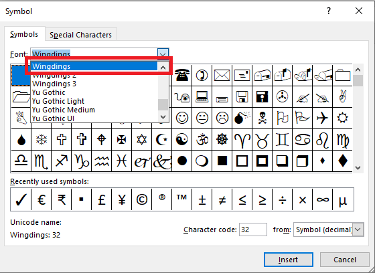Screen dimensions: 375x273
Task: Choose the snowflake symbol
Action: coord(42,140)
